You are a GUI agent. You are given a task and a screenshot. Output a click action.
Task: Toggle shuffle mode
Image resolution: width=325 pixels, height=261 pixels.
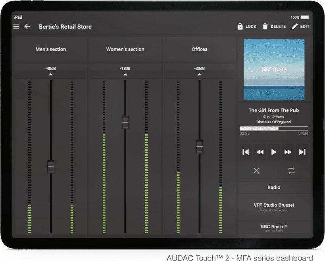coord(256,171)
